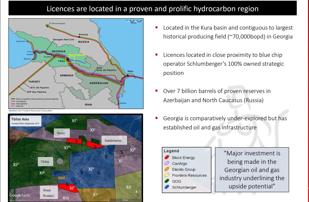Click the under-explored Georgia bullet text
The image size is (309, 202).
pyautogui.click(x=225, y=123)
